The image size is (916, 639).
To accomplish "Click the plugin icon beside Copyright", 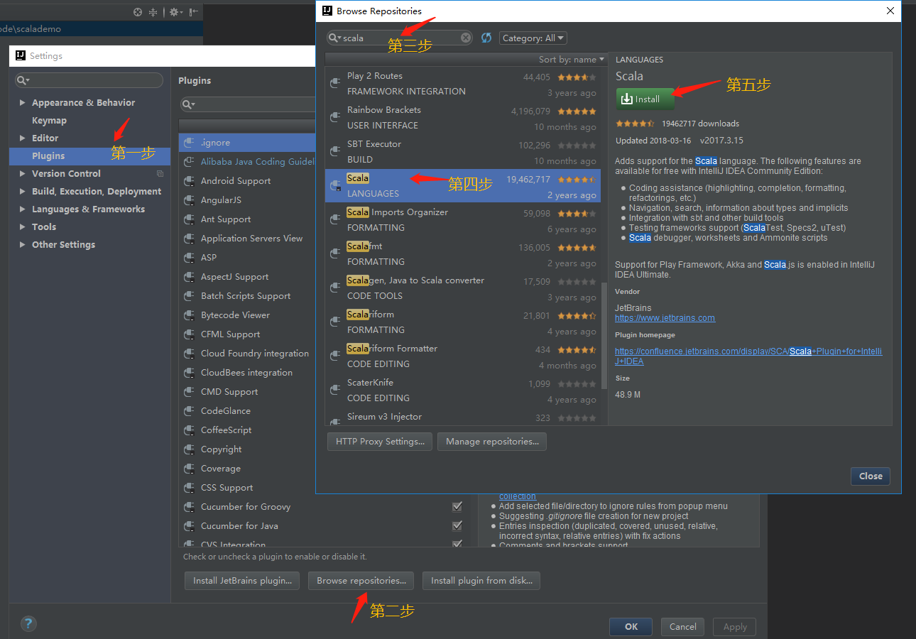I will click(189, 449).
